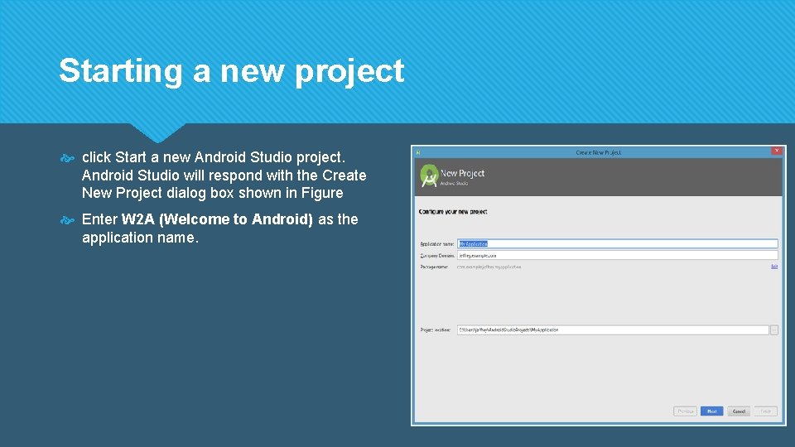Viewport: 795px width, 447px height.
Task: Click the Next button in the dialog
Action: tap(712, 411)
